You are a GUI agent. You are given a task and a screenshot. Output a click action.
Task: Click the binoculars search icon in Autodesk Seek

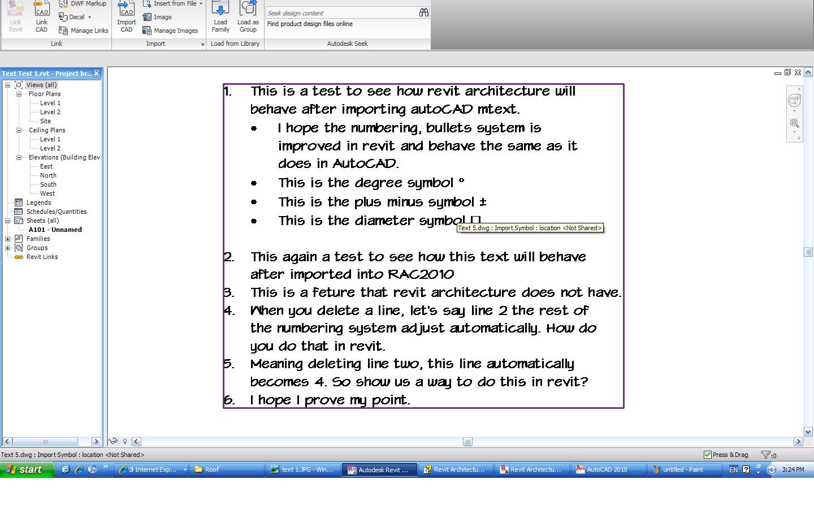pyautogui.click(x=423, y=12)
